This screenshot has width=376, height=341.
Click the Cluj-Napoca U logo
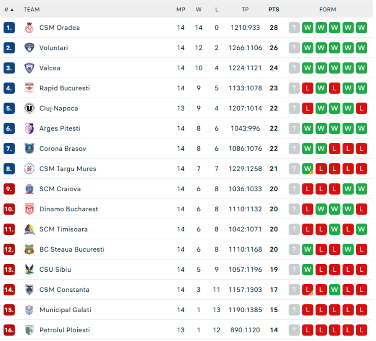(29, 108)
